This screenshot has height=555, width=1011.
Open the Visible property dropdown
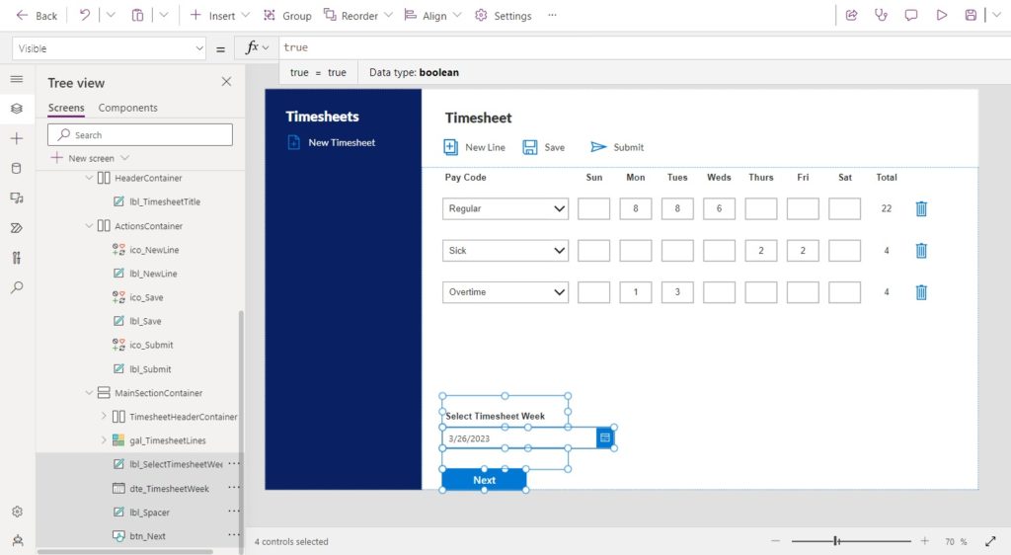[109, 48]
